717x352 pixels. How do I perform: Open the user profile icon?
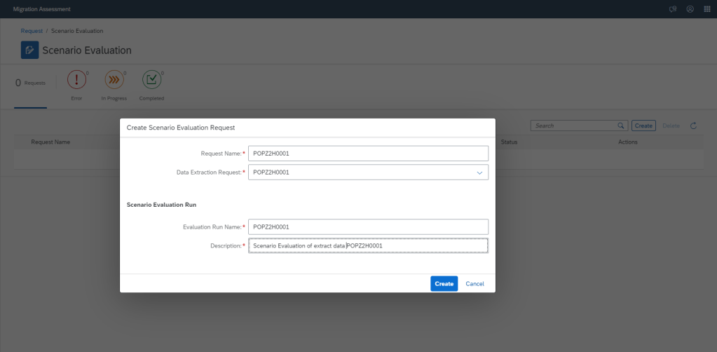(x=690, y=8)
